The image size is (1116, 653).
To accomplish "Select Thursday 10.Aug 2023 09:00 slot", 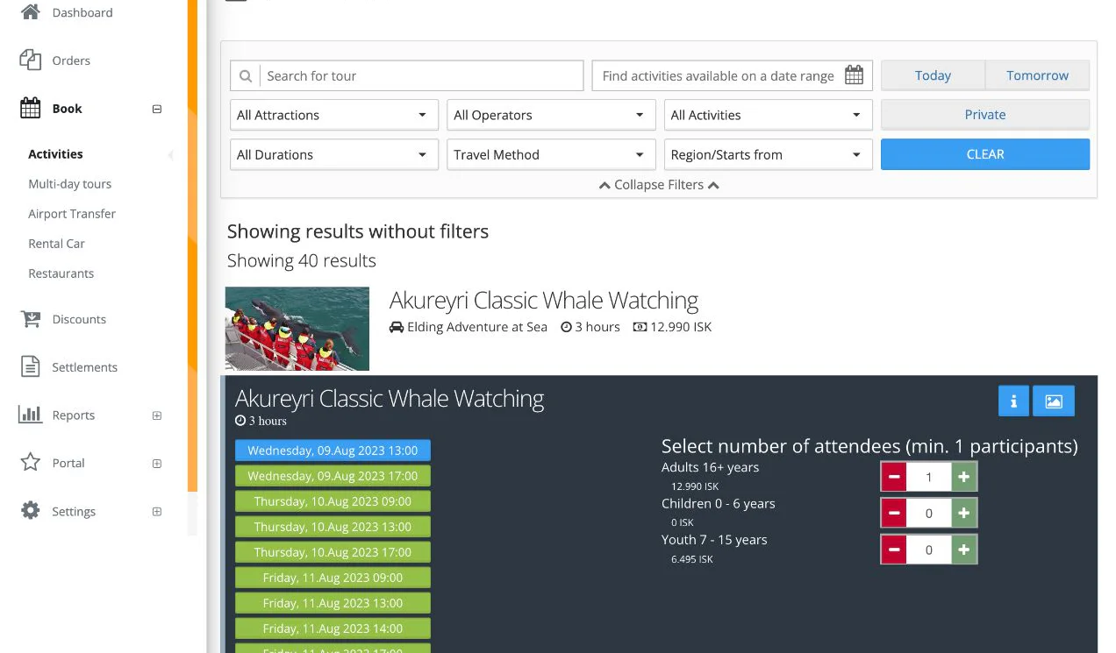I will click(333, 501).
